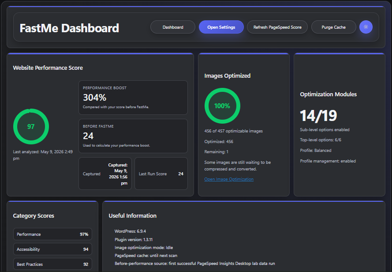Select the Best Practices 92 row
Viewport: 392px width, 272px height.
click(52, 264)
